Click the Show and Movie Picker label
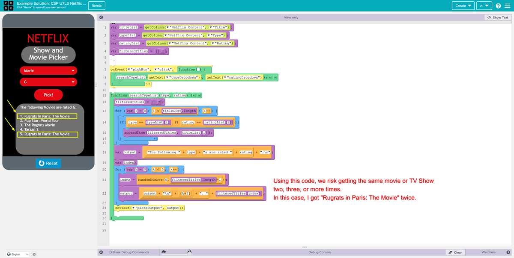 pos(48,54)
